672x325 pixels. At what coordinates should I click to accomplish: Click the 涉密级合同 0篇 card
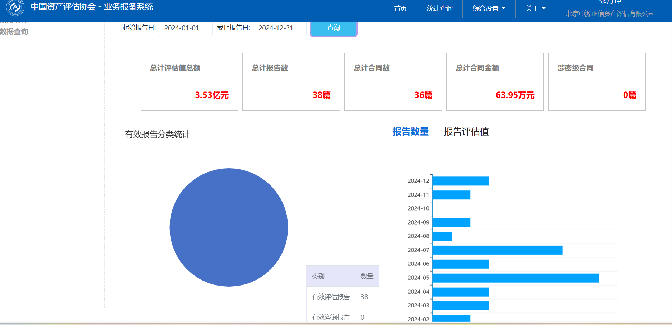[x=597, y=82]
